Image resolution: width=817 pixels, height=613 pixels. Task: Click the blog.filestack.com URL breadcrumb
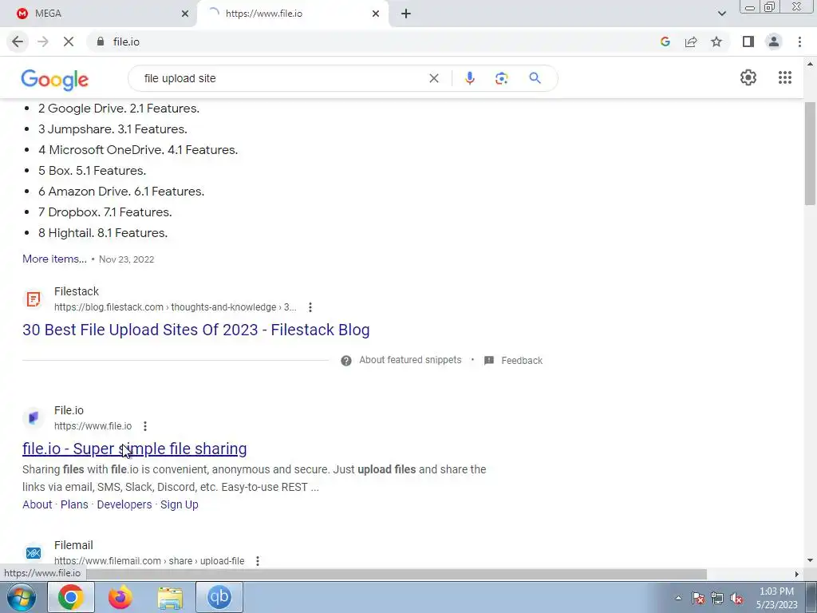(175, 307)
